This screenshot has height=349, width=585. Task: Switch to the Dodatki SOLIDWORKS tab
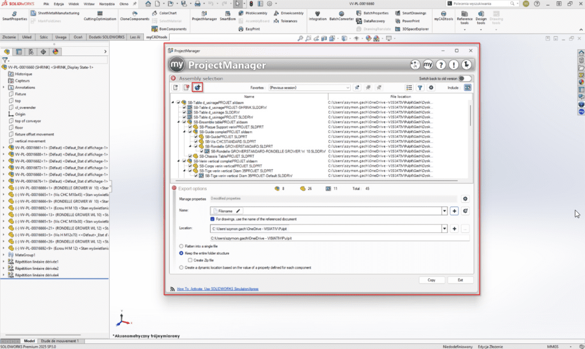pyautogui.click(x=107, y=37)
